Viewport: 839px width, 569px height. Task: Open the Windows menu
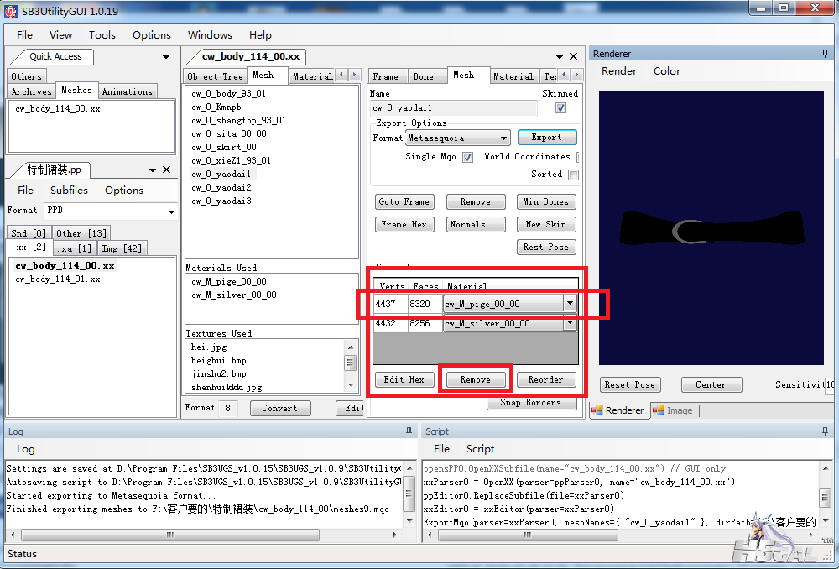[x=210, y=34]
